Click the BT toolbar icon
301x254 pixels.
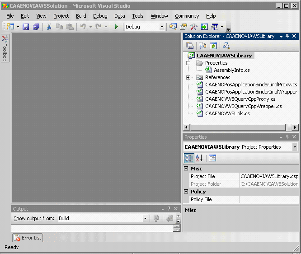(215, 27)
